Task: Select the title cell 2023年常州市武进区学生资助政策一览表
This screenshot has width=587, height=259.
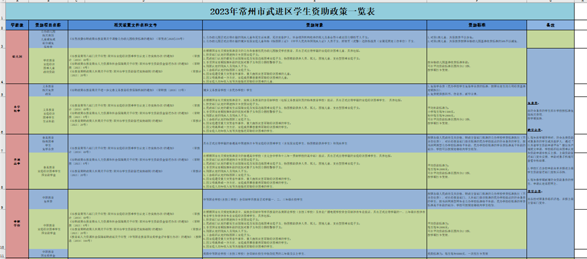Action: 289,11
